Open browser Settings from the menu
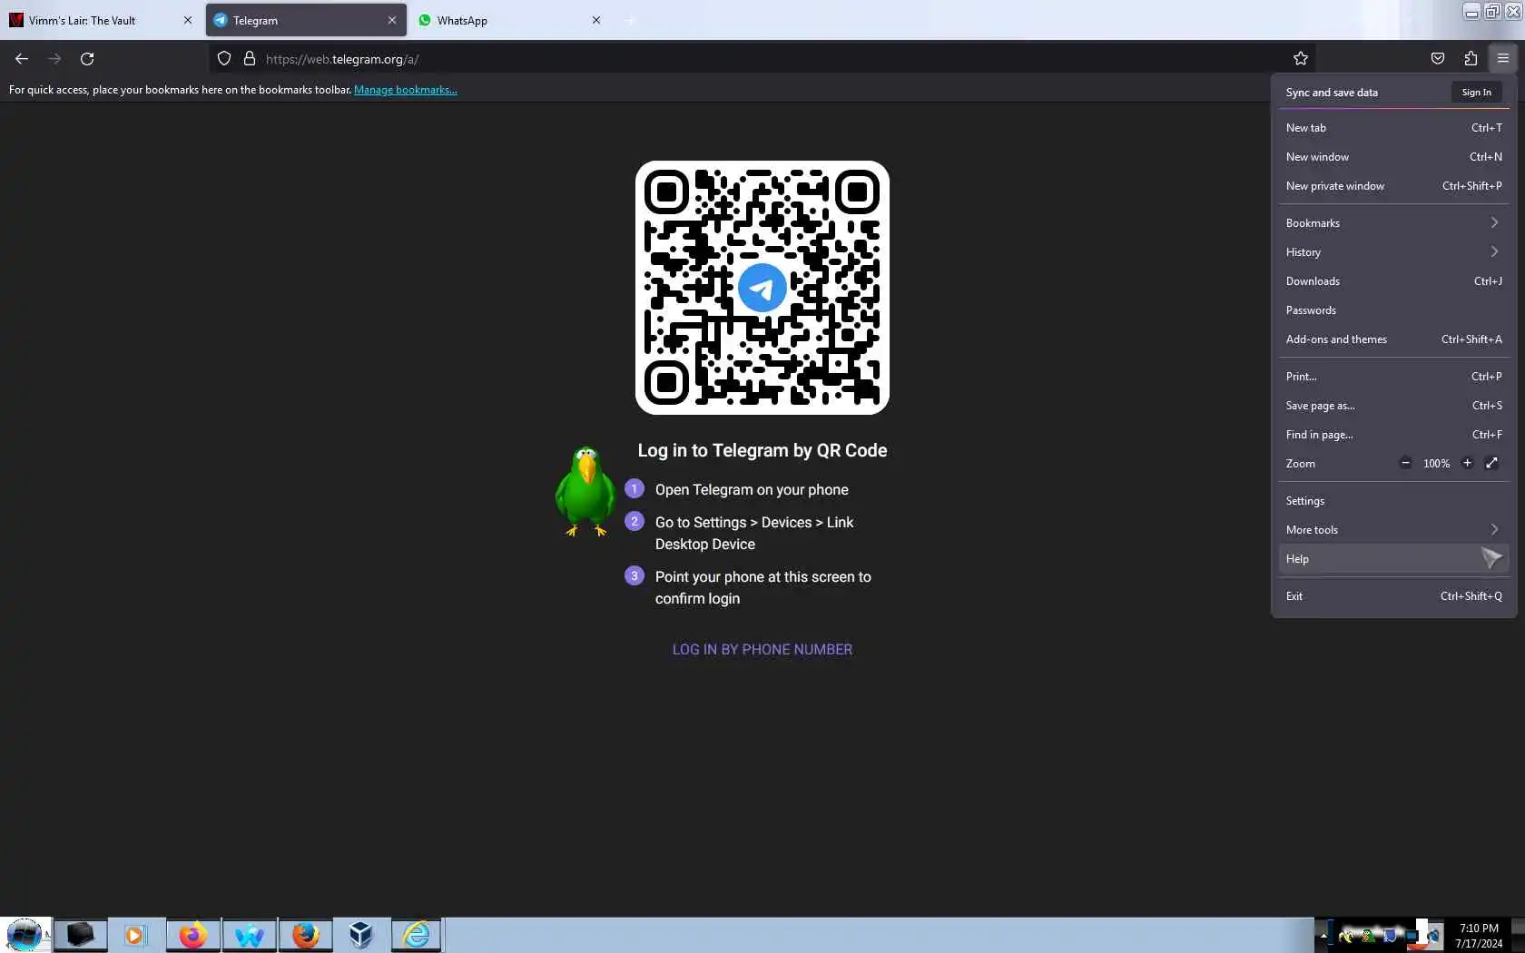The image size is (1525, 953). tap(1393, 501)
